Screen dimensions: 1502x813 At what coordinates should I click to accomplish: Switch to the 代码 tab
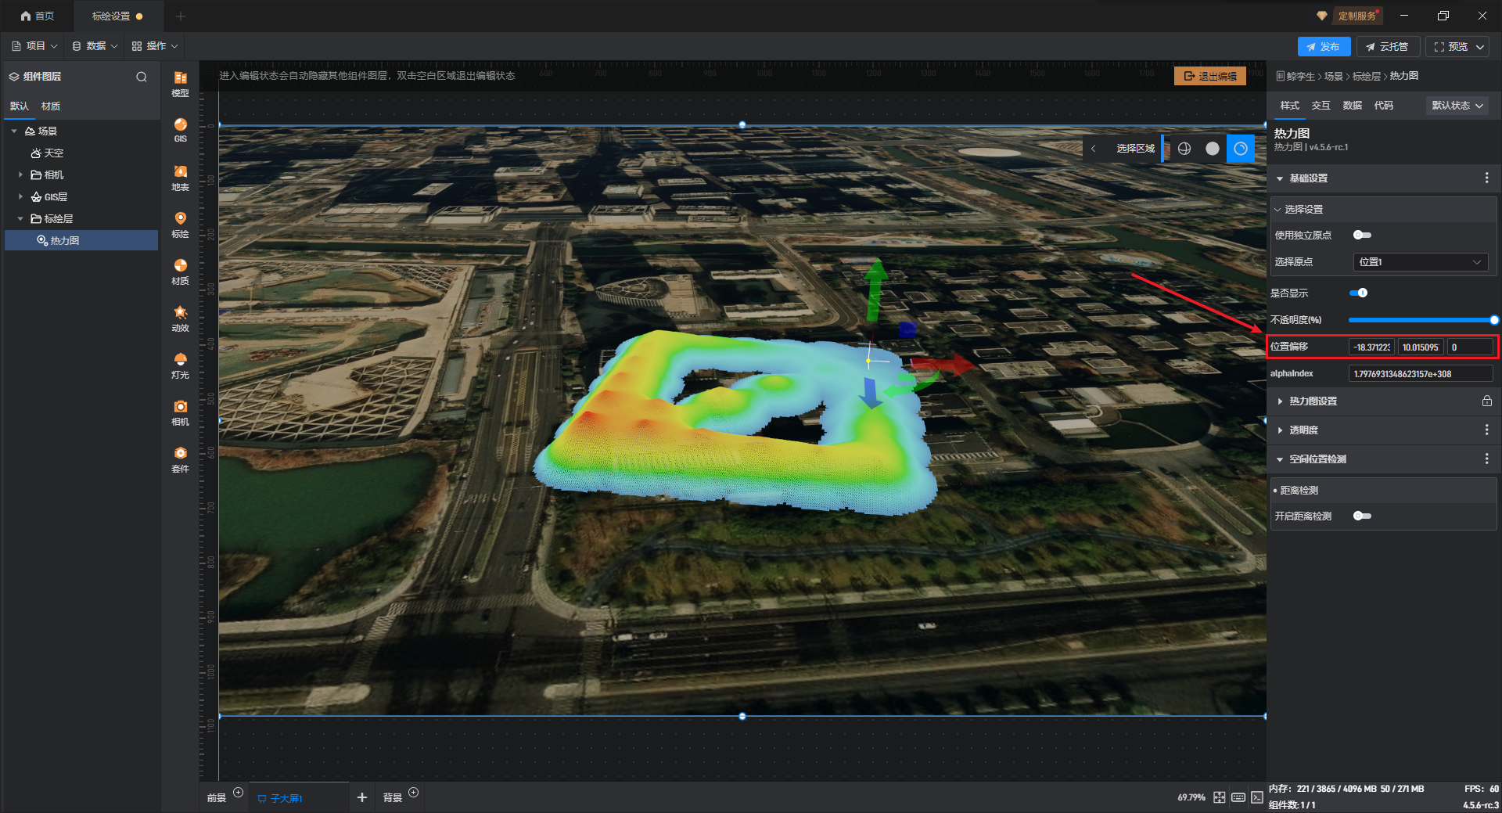[1383, 106]
